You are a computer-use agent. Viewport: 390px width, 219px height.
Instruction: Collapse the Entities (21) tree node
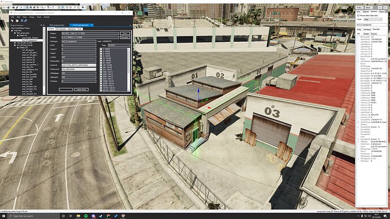[x=18, y=47]
